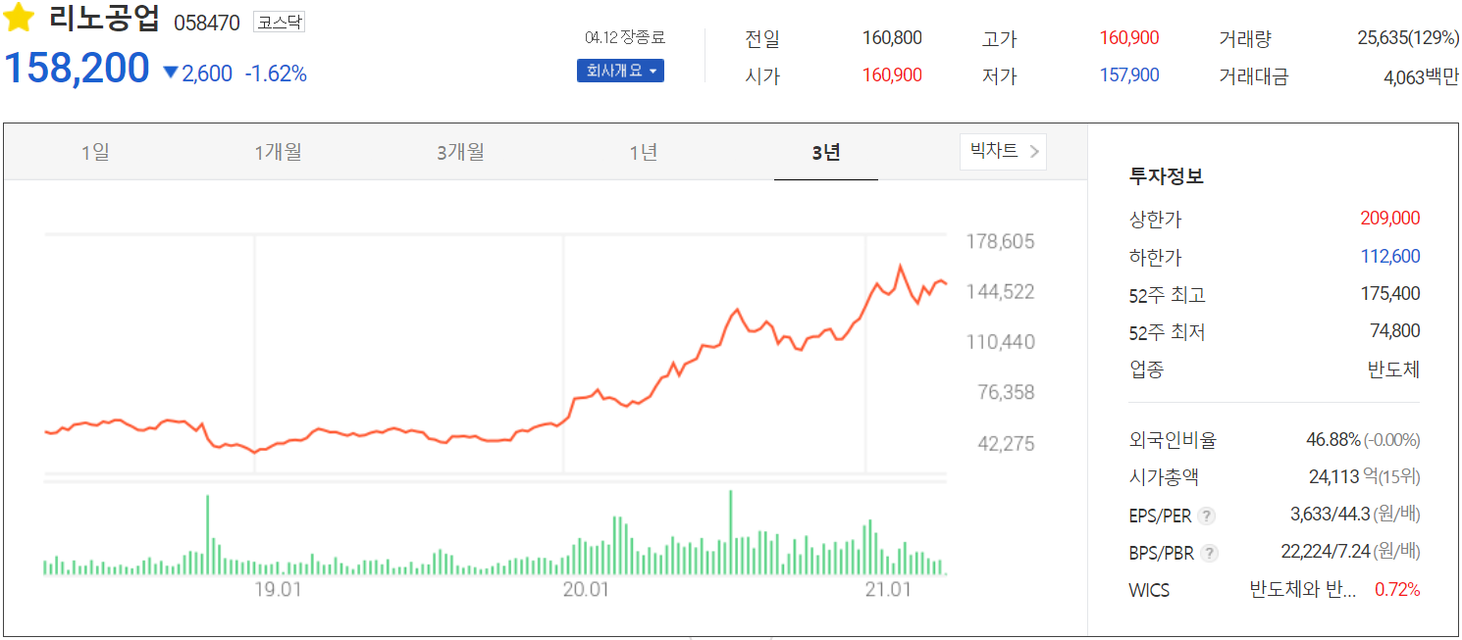Click the down-arrow price change 2,600
The image size is (1462, 640).
[197, 73]
